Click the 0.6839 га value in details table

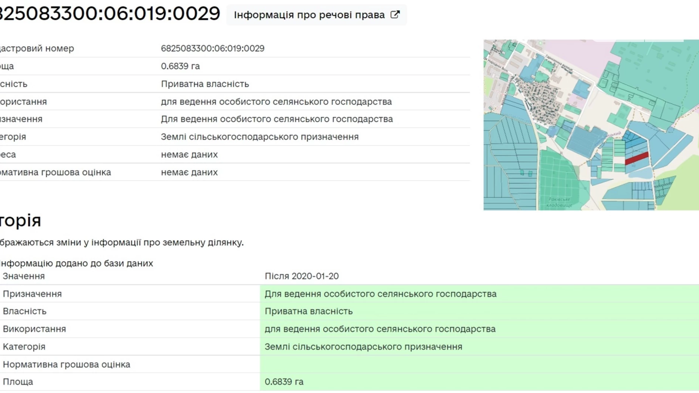180,66
